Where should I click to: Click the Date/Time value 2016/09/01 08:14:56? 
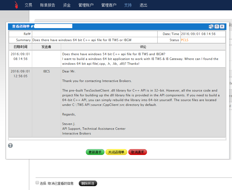[198, 34]
